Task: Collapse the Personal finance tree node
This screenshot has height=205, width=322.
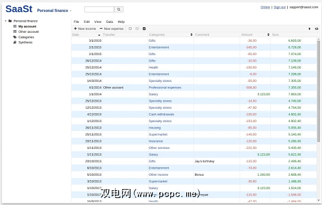Action: 4,21
